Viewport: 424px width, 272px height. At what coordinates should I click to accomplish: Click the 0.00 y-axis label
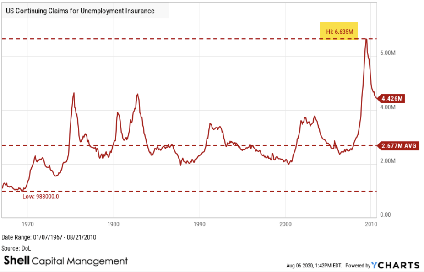pos(385,215)
